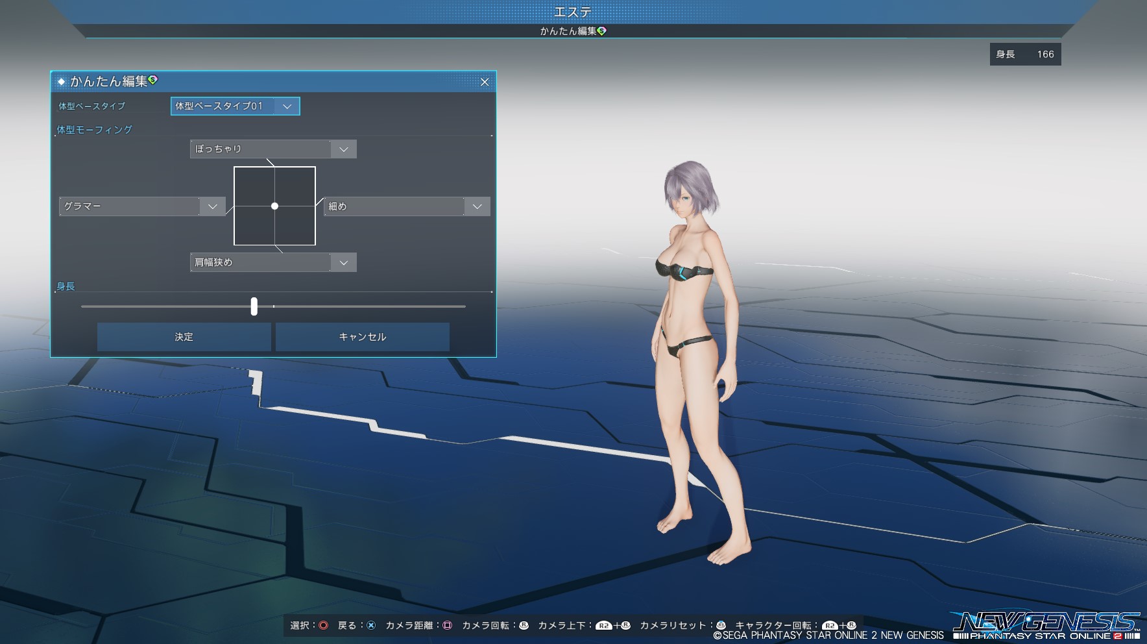
Task: Expand the 細め dropdown arrow
Action: click(477, 206)
